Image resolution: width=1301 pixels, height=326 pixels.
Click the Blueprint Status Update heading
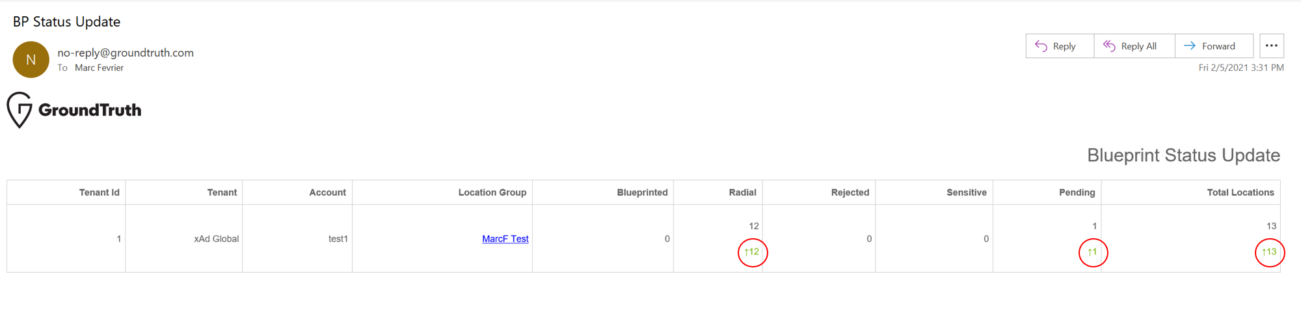click(1183, 156)
